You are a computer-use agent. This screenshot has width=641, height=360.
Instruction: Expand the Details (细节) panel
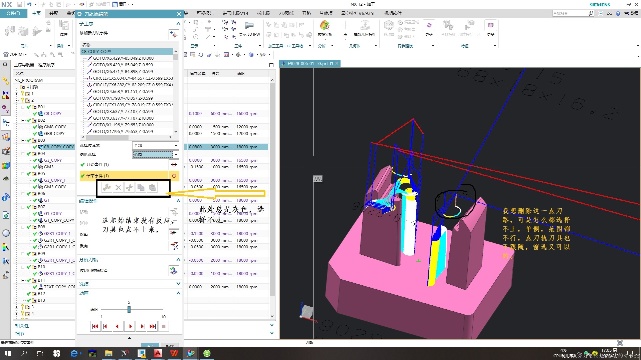point(272,333)
